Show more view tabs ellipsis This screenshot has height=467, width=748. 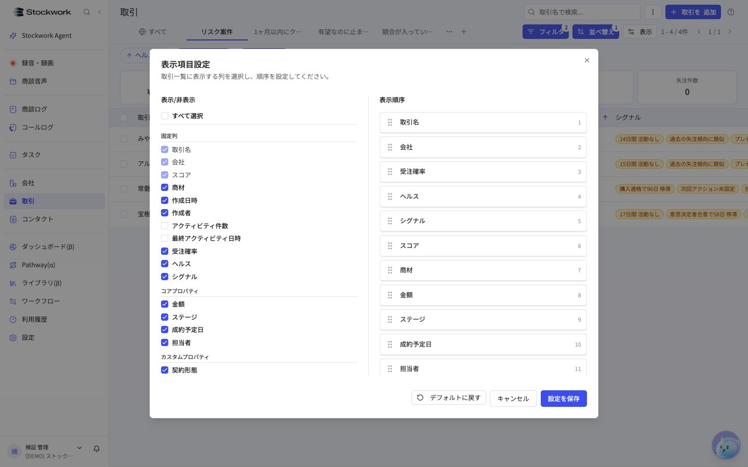(x=449, y=32)
